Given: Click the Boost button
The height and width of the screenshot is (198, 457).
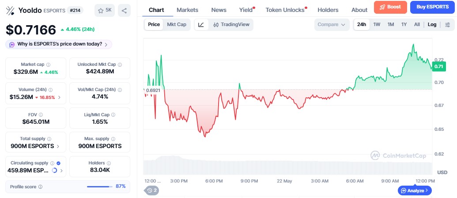Looking at the screenshot, I should [390, 7].
